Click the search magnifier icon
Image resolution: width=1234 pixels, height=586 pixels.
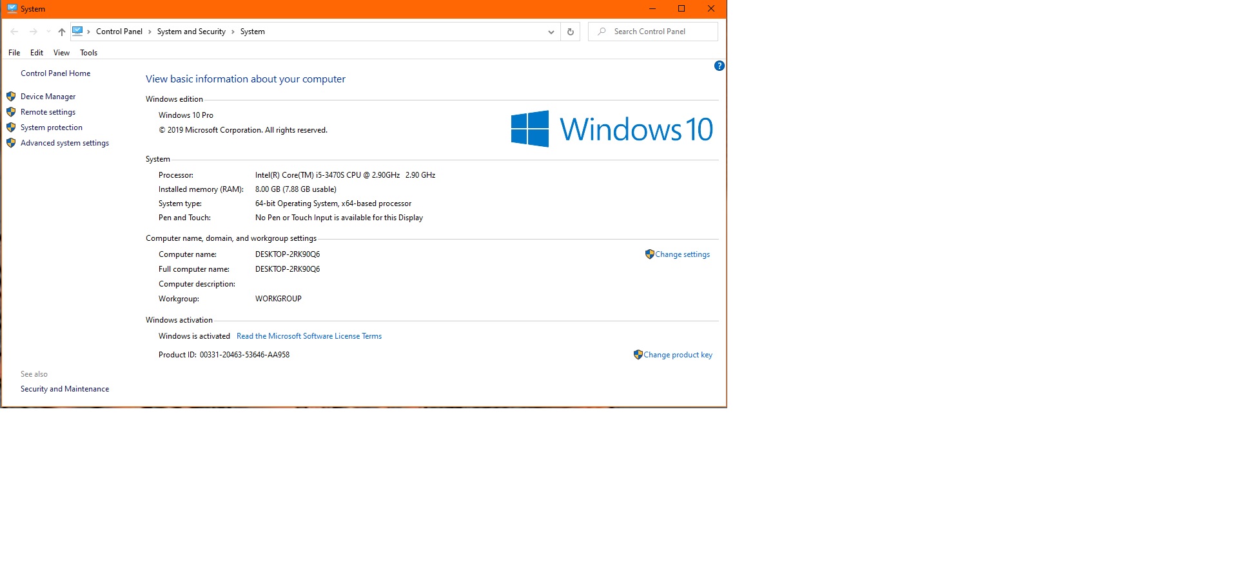[602, 31]
